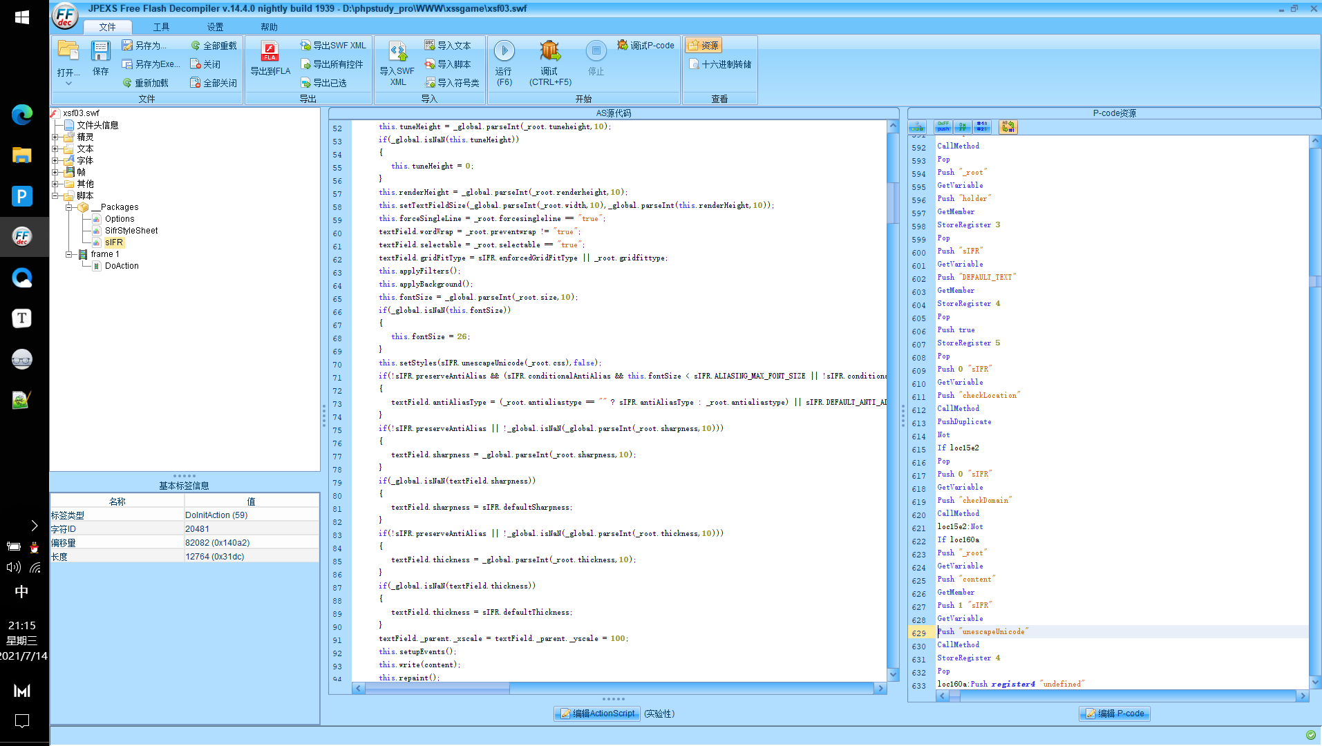Close current file with 关闭
The image size is (1322, 746).
pos(205,64)
